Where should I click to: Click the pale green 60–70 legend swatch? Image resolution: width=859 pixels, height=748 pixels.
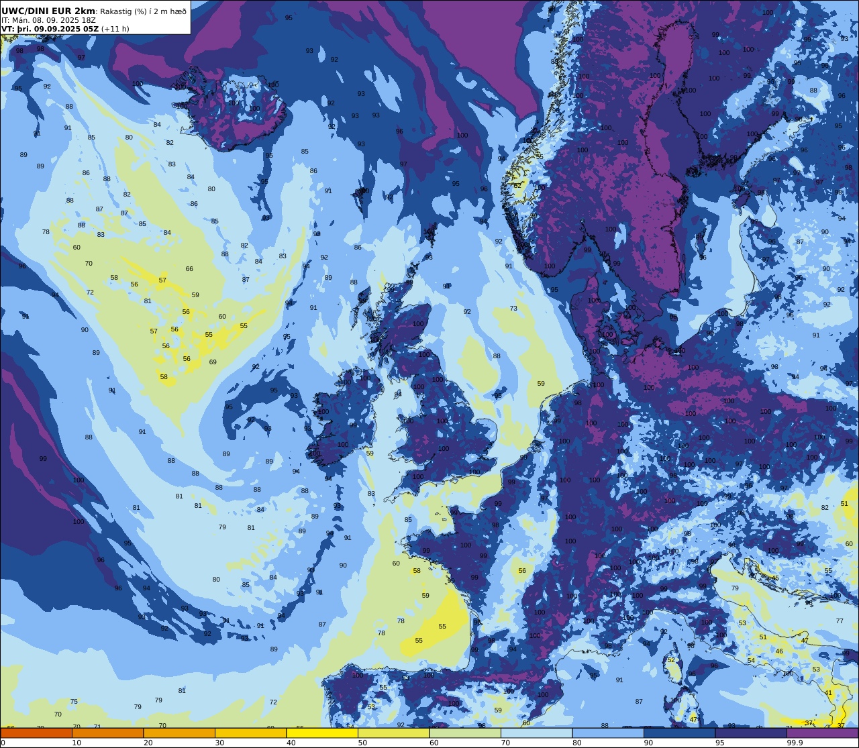[x=465, y=733]
